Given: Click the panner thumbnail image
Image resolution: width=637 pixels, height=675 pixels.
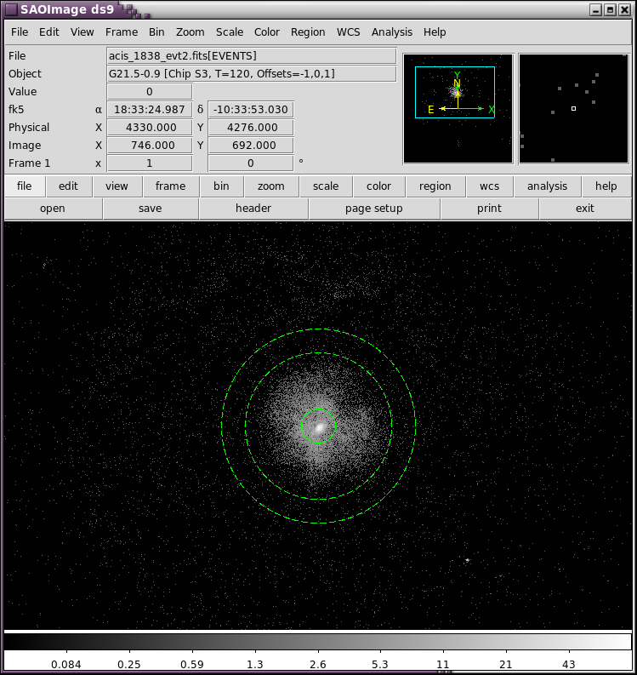Looking at the screenshot, I should pyautogui.click(x=458, y=108).
